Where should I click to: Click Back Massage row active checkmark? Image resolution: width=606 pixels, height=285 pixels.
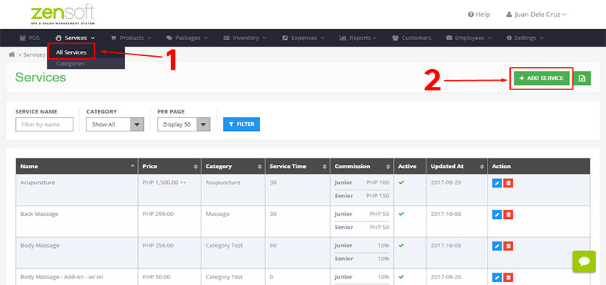pyautogui.click(x=401, y=214)
